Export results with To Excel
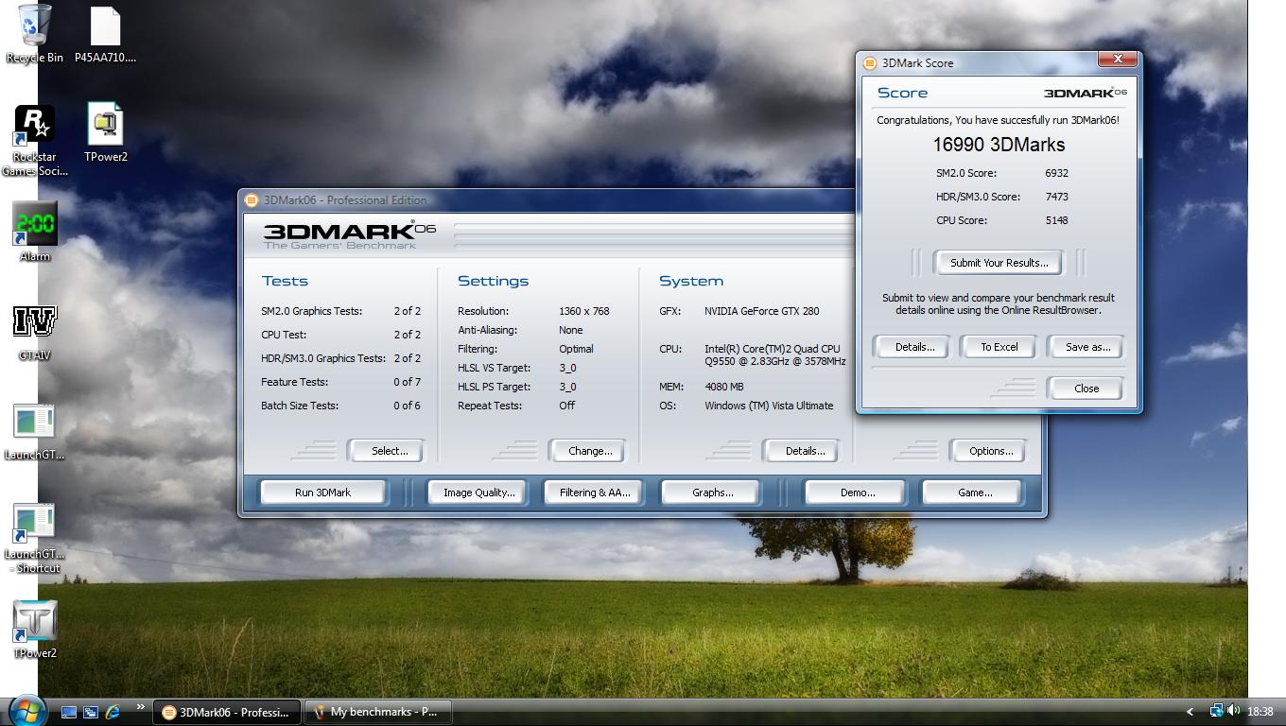The image size is (1286, 726). point(999,347)
